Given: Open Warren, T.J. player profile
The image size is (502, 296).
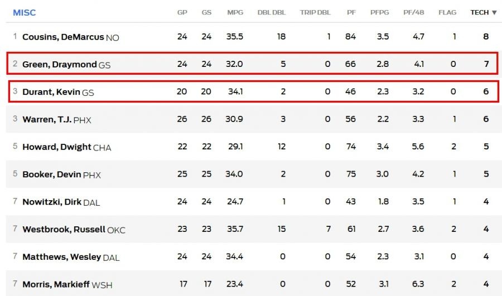Looking at the screenshot, I should click(47, 119).
